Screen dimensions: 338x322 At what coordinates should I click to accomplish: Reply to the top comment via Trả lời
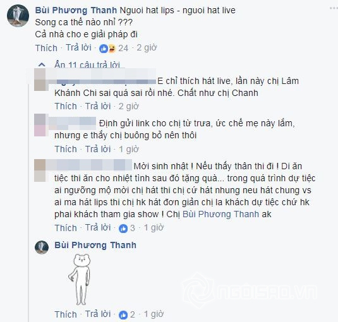(79, 47)
